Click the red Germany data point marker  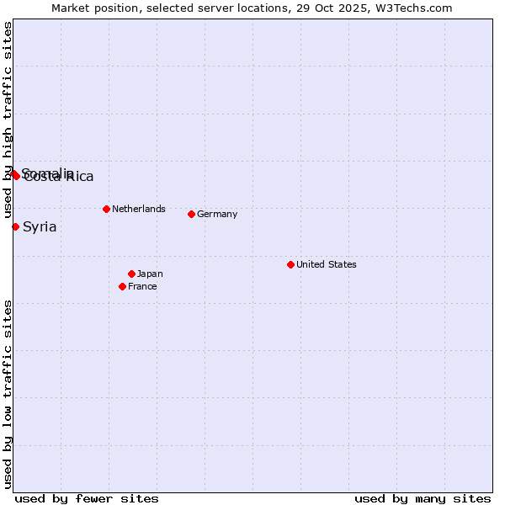click(x=191, y=214)
